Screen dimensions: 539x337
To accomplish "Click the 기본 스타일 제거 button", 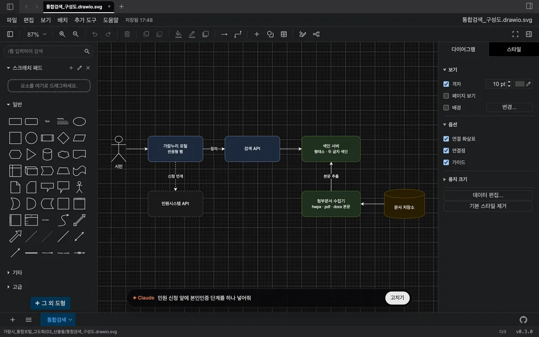I will [488, 206].
